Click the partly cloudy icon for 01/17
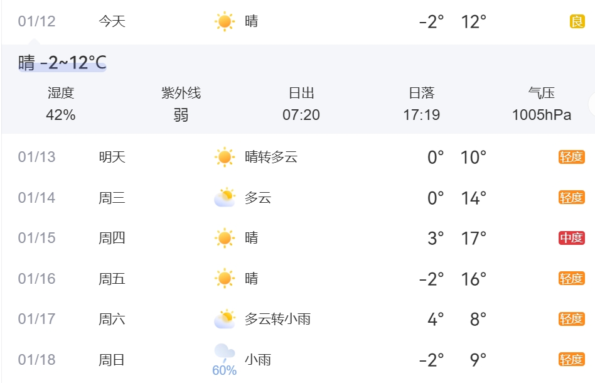This screenshot has height=383, width=595. point(224,319)
